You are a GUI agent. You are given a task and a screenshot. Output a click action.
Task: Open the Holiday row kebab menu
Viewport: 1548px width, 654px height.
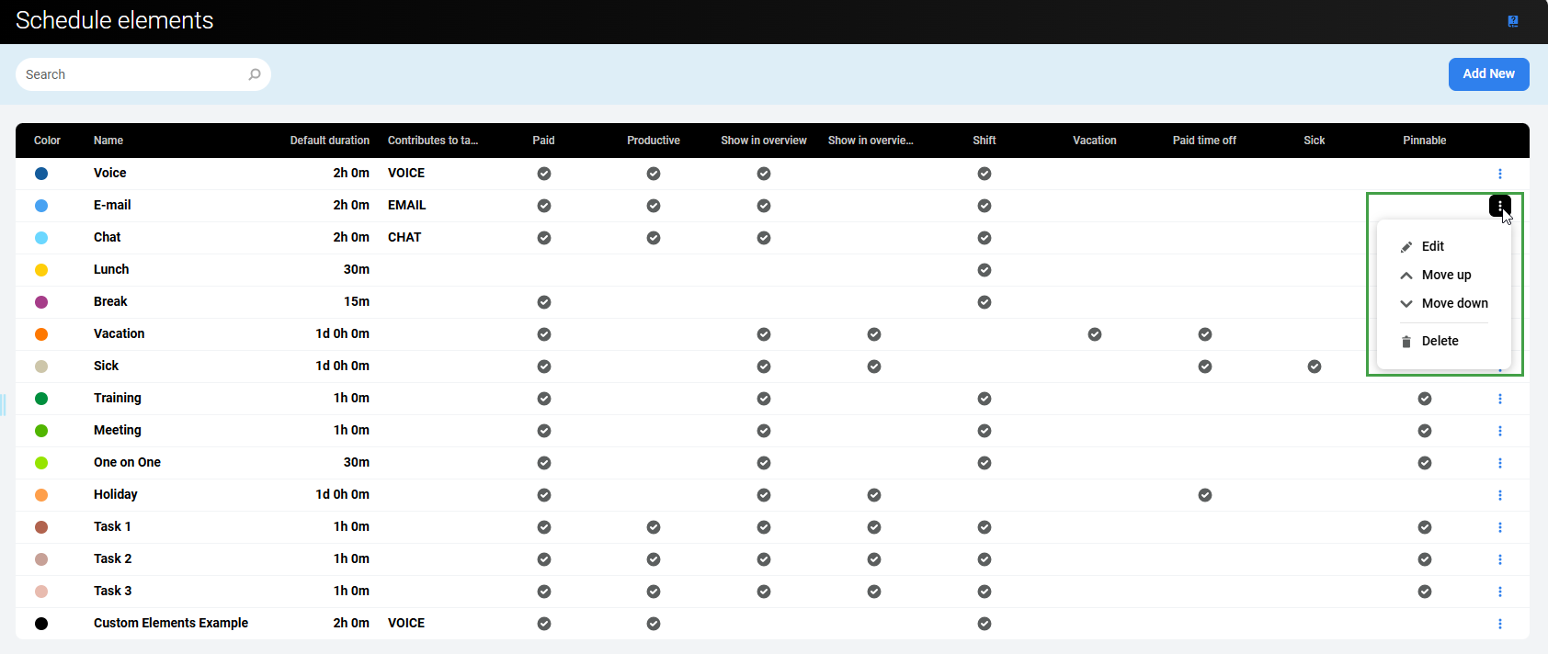point(1499,495)
